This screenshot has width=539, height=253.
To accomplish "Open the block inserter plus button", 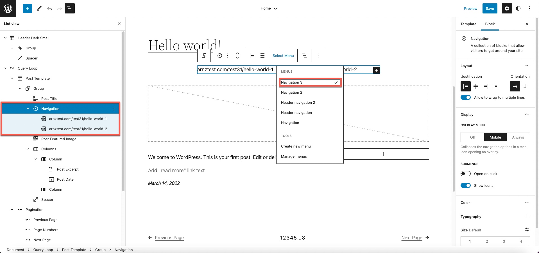I will 28,8.
